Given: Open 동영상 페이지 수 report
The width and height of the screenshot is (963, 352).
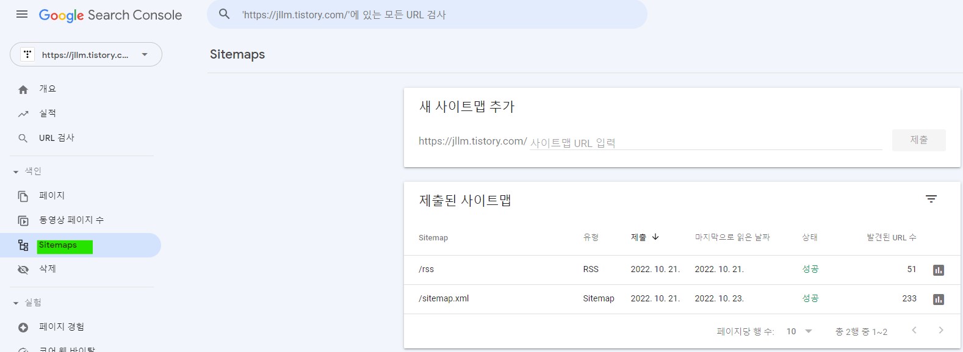Looking at the screenshot, I should (x=71, y=220).
